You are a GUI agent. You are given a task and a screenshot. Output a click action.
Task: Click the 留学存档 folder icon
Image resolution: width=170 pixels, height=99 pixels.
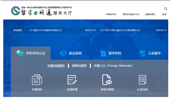coord(103,53)
